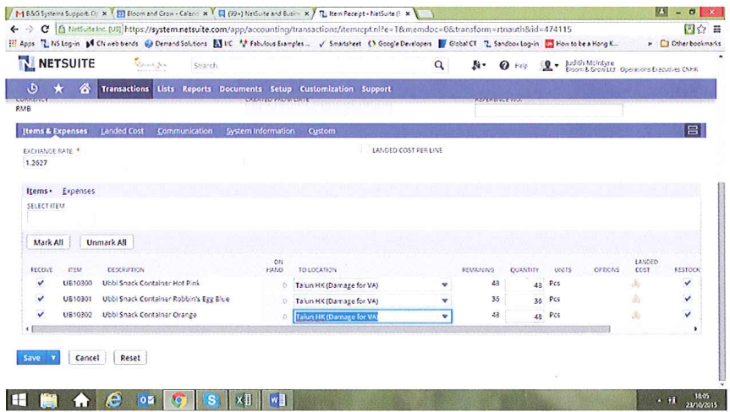Open landed cost icon for UB10301
The image size is (730, 412).
635,299
